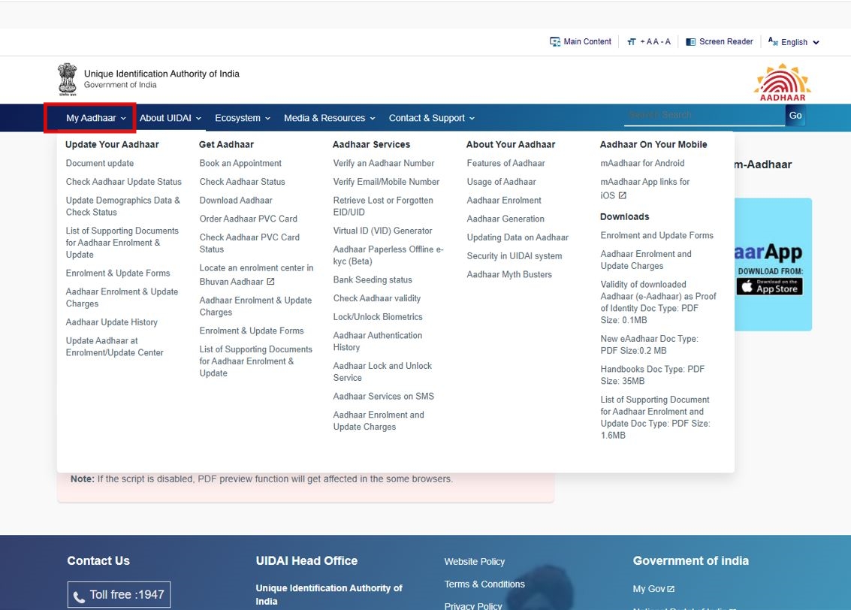The image size is (851, 610).
Task: Open the Contact & Support menu
Action: click(x=431, y=118)
